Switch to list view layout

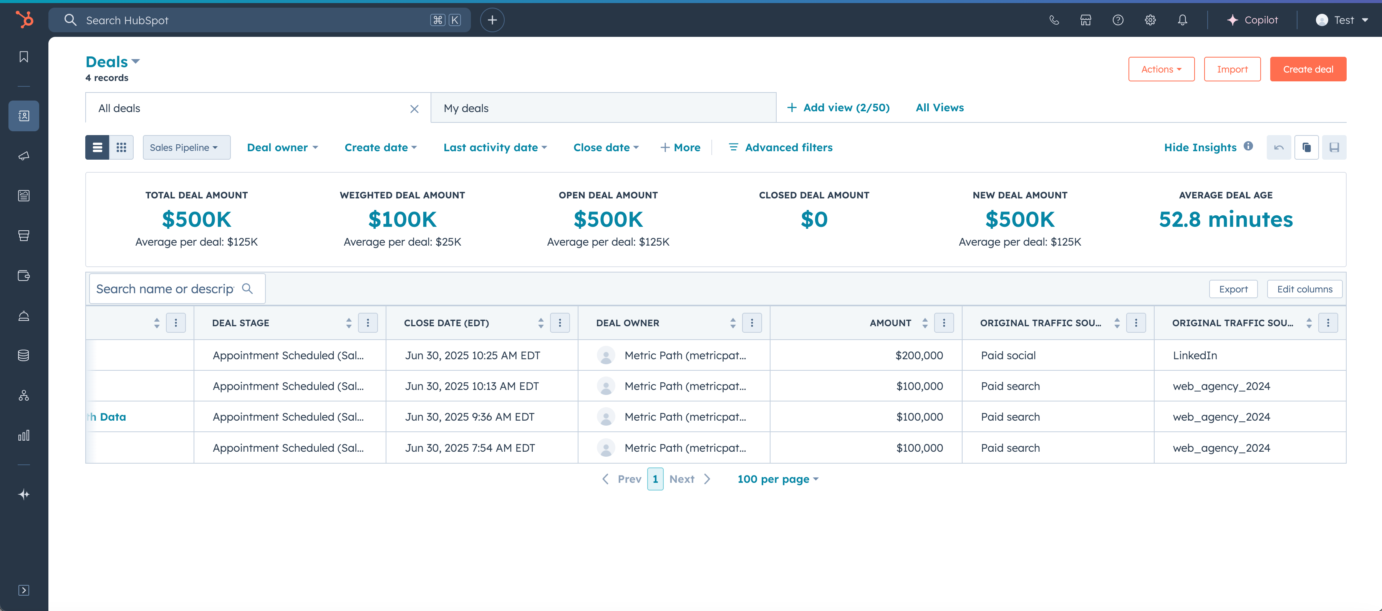coord(97,147)
